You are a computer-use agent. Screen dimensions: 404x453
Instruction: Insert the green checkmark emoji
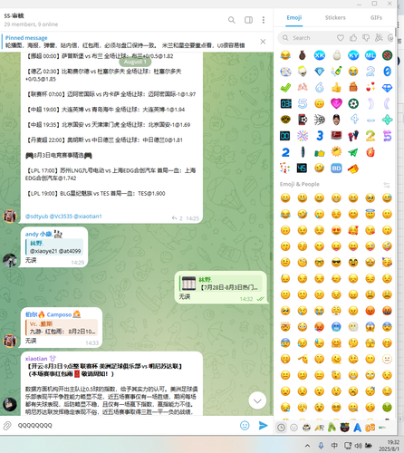285,88
